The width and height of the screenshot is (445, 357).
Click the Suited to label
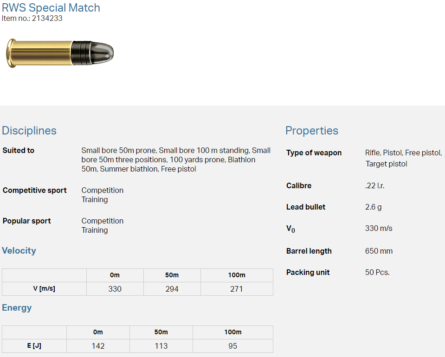click(19, 151)
